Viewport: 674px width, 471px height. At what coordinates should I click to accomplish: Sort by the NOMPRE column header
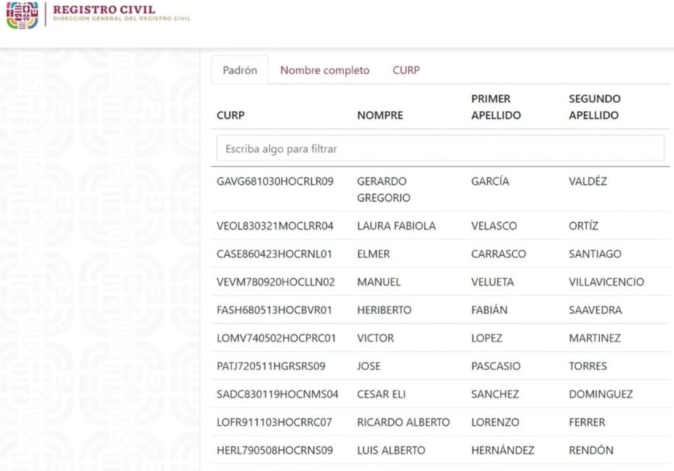[x=380, y=115]
